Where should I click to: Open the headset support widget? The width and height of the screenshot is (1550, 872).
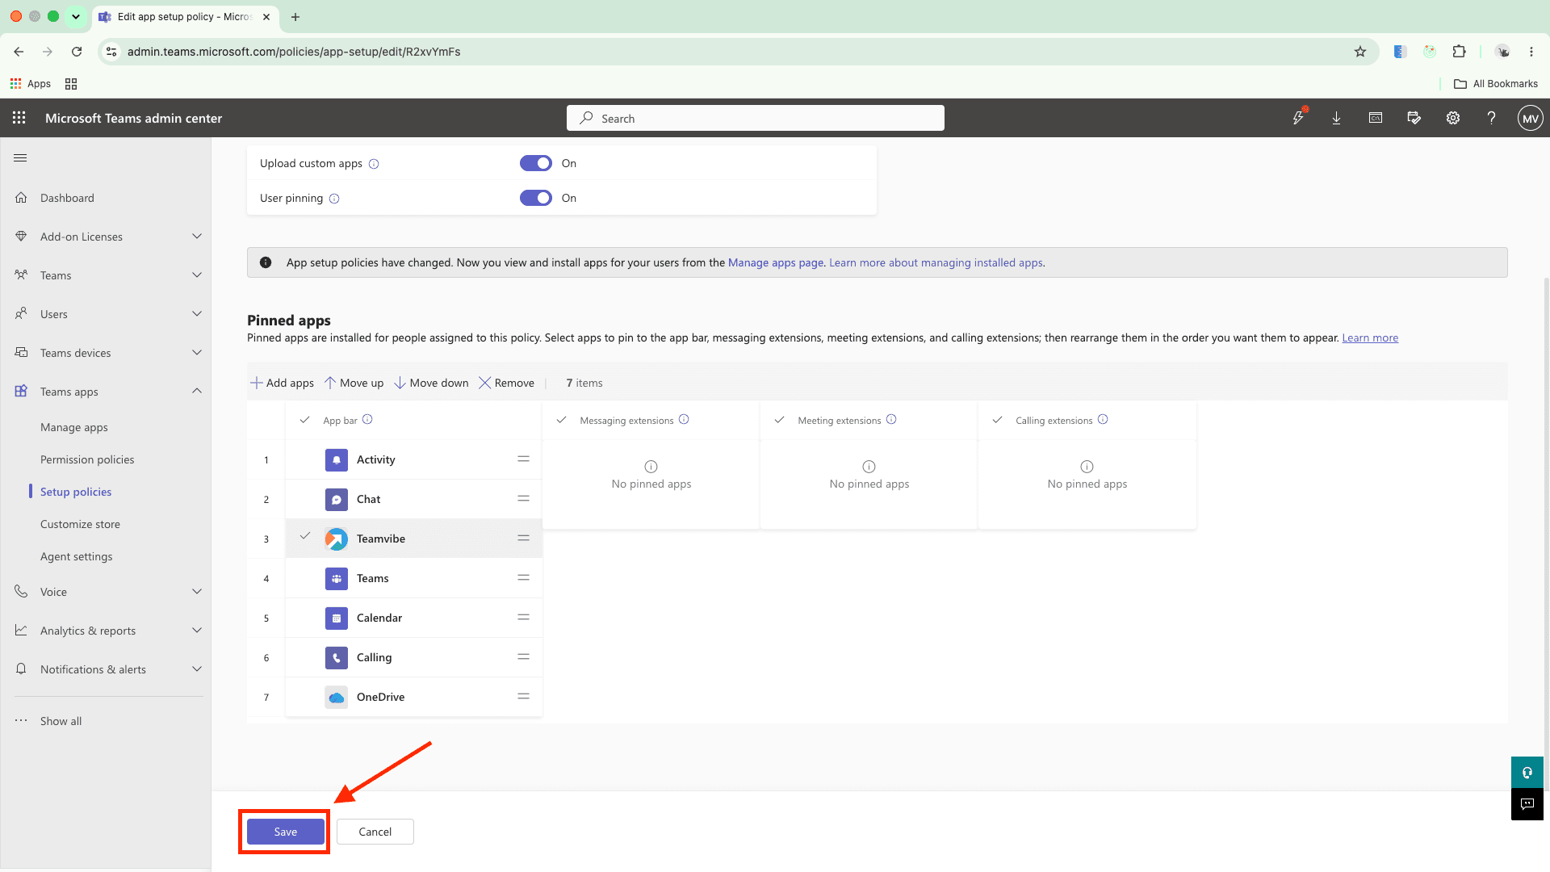pyautogui.click(x=1527, y=773)
